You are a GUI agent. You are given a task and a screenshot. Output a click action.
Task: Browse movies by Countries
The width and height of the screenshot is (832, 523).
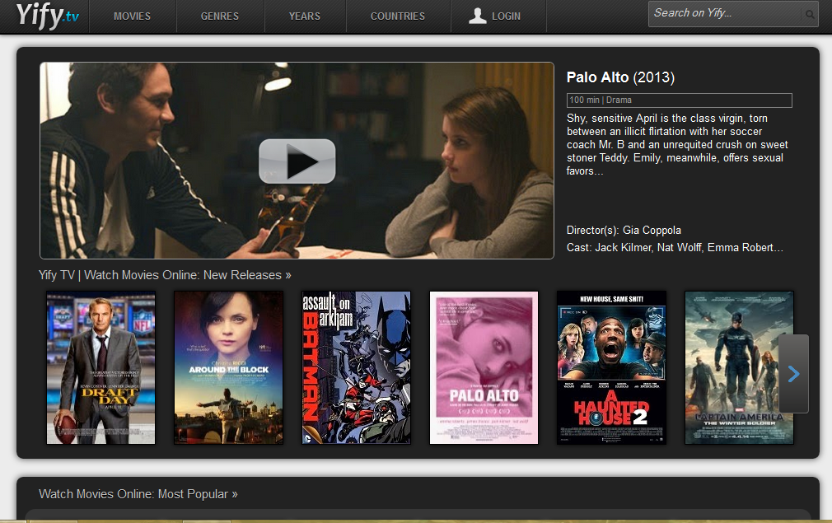397,15
